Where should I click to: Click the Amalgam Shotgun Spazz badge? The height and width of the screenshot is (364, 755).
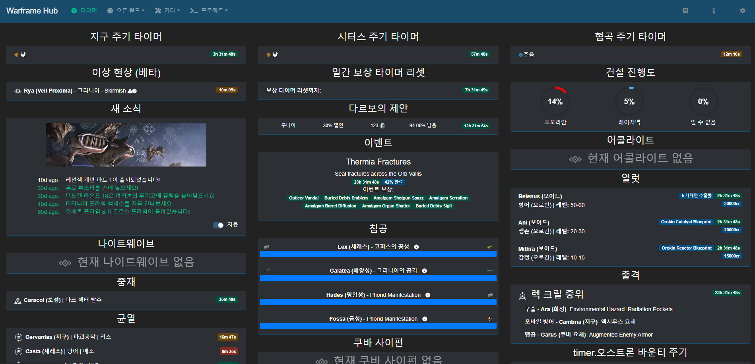click(398, 198)
